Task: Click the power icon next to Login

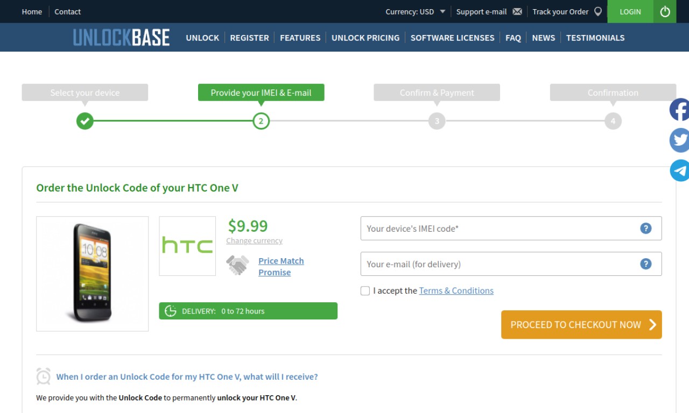Action: 665,11
